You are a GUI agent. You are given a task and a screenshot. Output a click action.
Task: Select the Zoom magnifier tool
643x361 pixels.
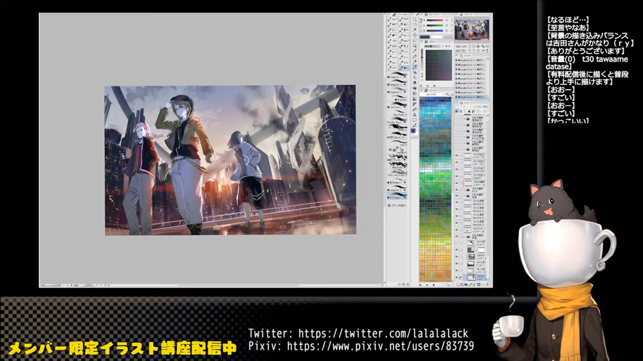tap(415, 19)
